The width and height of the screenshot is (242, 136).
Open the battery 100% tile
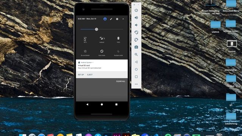tap(118, 40)
